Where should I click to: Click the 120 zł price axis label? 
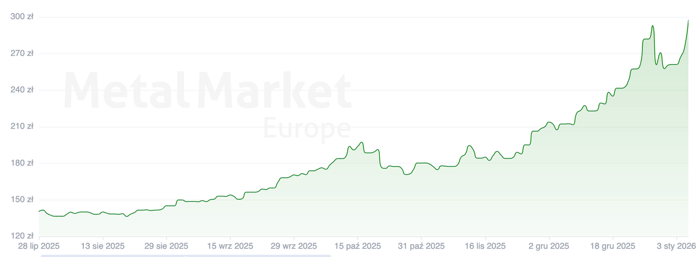point(22,236)
